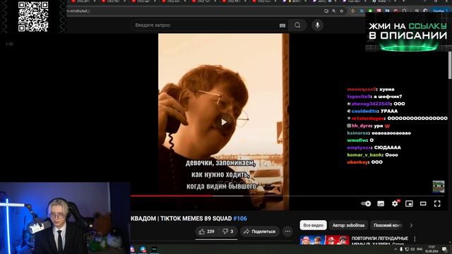Dislike the video thumbs-down button

tap(227, 231)
